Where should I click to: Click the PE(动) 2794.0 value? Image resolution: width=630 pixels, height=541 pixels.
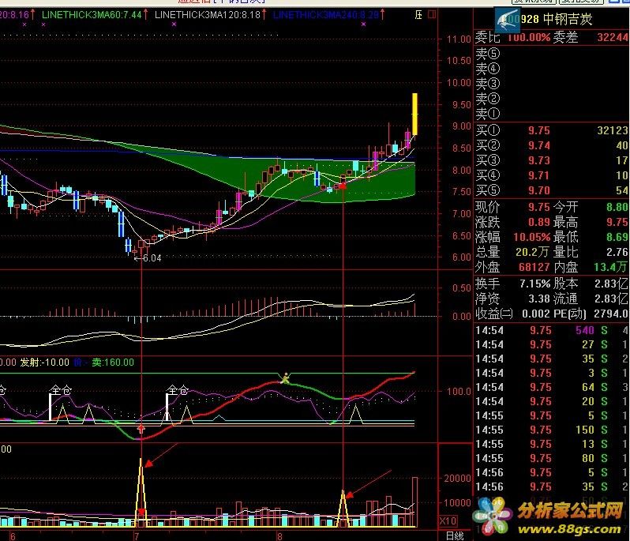611,314
